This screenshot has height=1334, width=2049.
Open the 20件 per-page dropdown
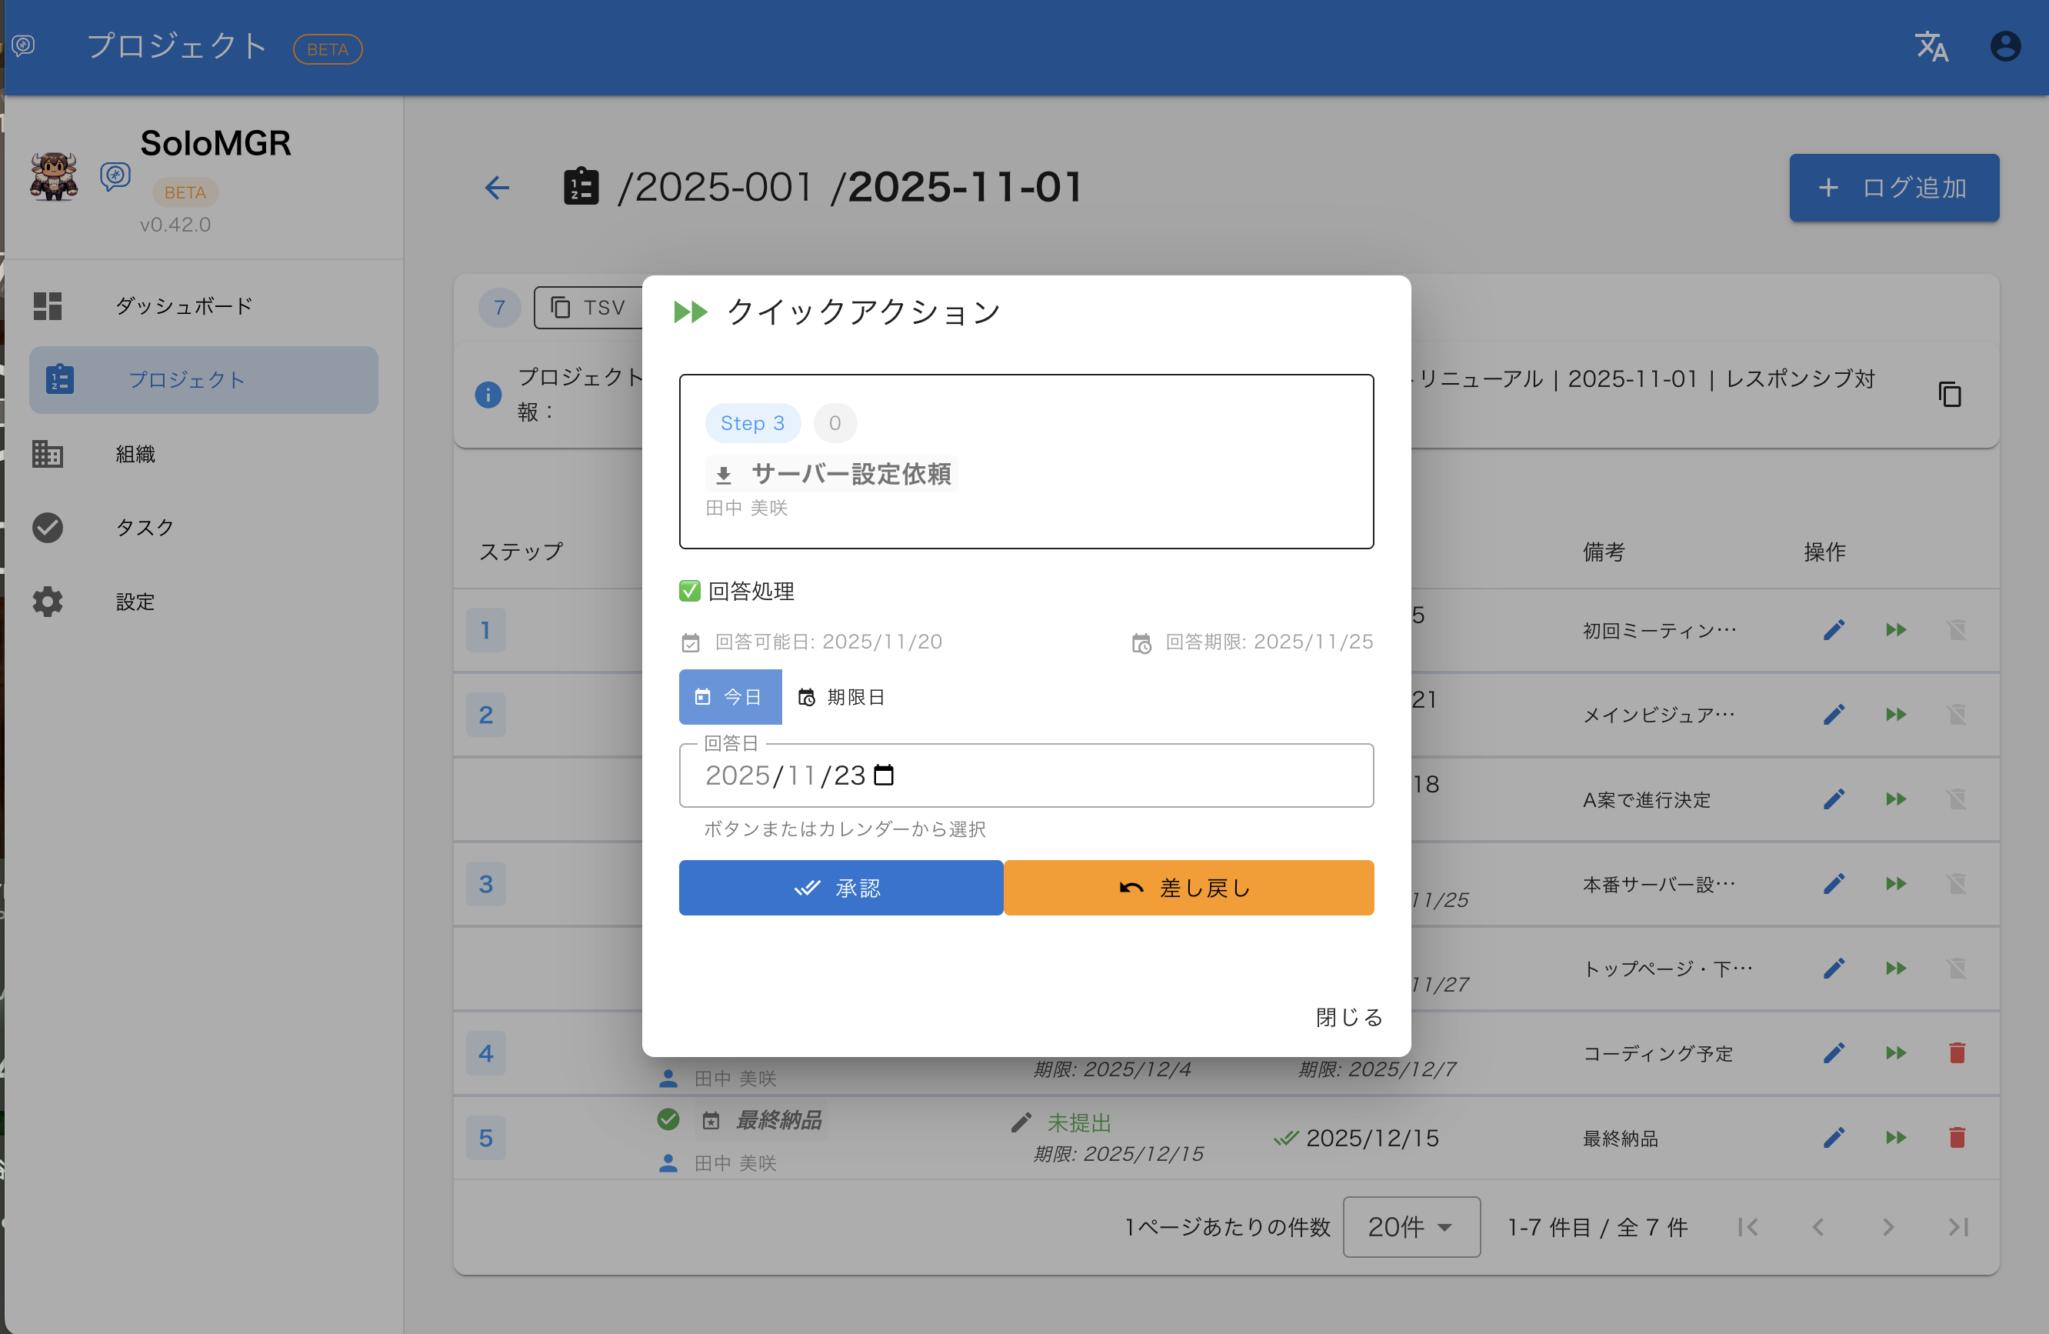pos(1411,1227)
